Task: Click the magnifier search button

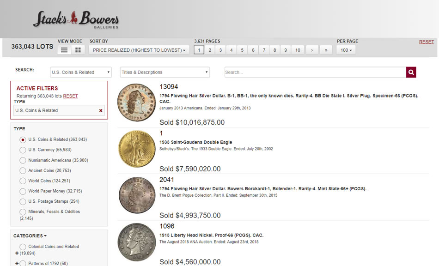Action: click(x=411, y=72)
